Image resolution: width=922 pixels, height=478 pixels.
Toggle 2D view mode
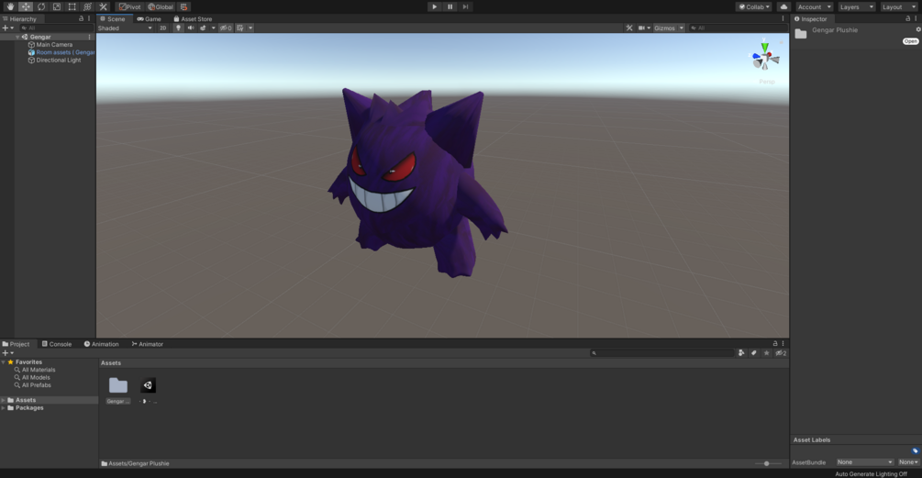point(163,28)
